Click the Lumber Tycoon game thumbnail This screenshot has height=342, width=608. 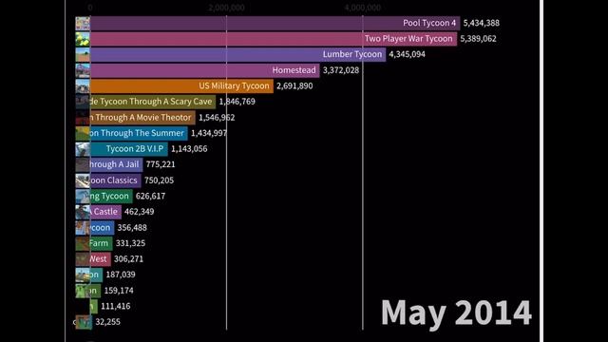pos(83,55)
